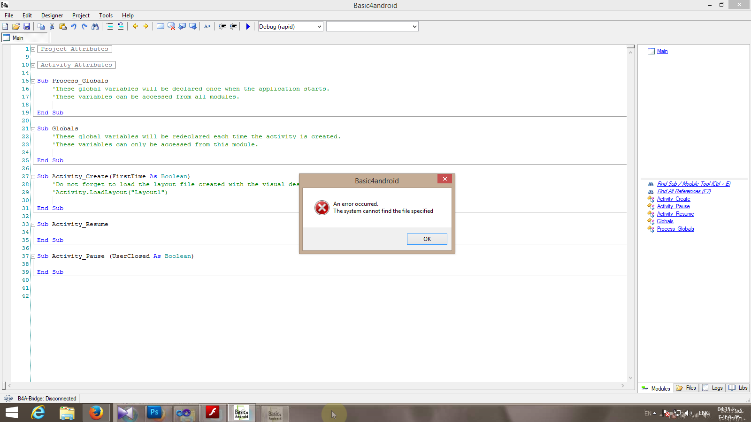
Task: Expand the Activity Attributes region
Action: click(33, 65)
